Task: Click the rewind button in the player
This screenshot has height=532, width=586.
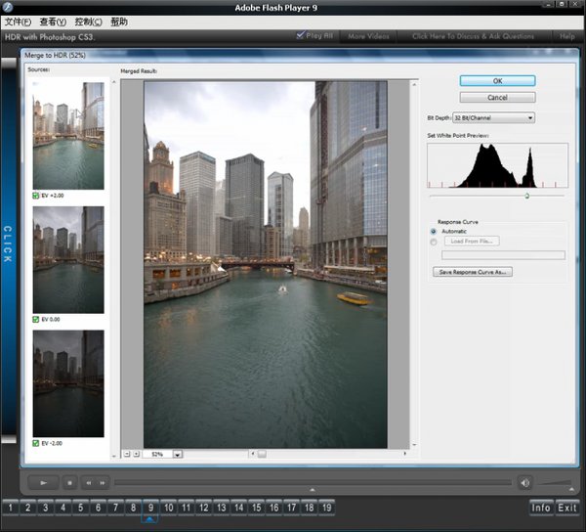Action: tap(88, 482)
